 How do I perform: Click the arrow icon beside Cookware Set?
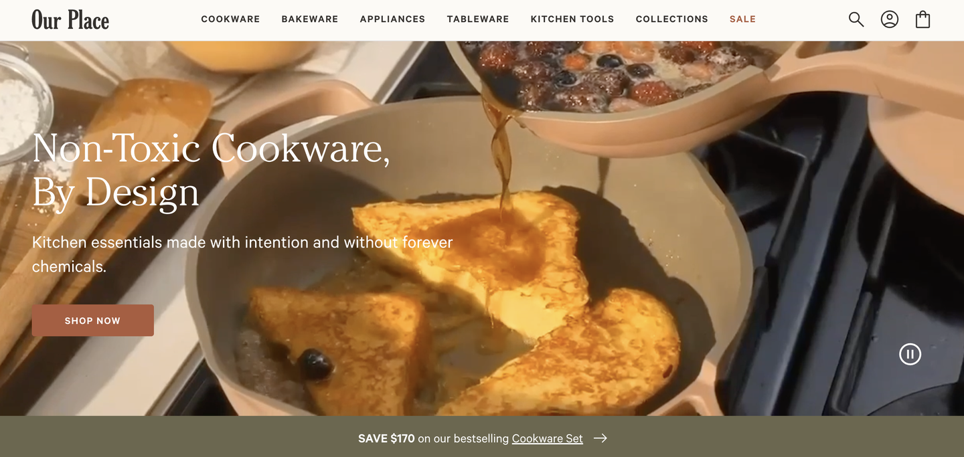click(600, 438)
